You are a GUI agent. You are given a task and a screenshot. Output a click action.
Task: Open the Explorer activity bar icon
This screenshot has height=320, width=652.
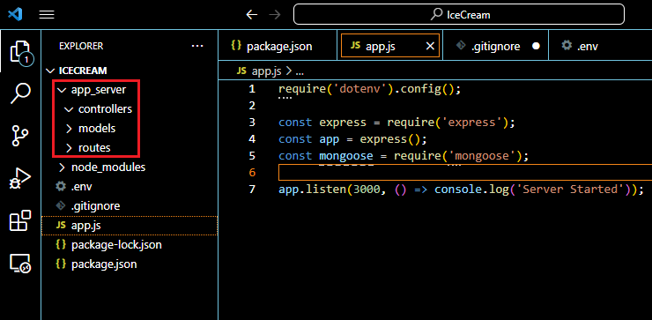point(20,53)
